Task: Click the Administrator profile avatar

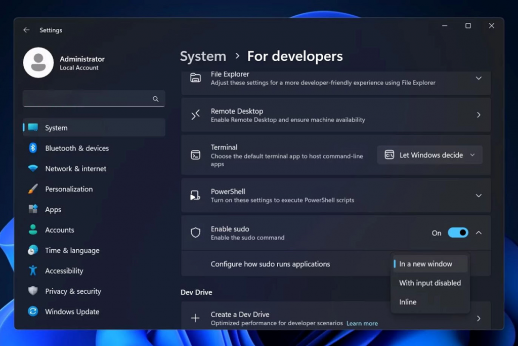Action: pyautogui.click(x=38, y=62)
